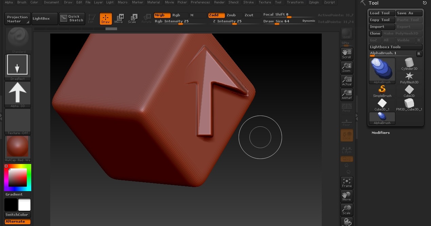Click the right shelf Scale icon
Image resolution: width=431 pixels, height=226 pixels.
pyautogui.click(x=346, y=209)
